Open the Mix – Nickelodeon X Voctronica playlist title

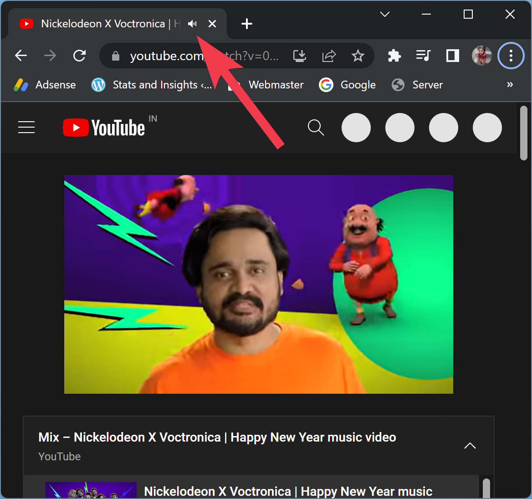217,437
